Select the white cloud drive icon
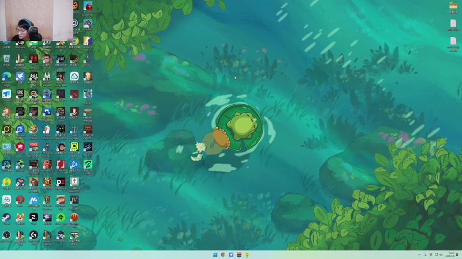 pos(74,77)
